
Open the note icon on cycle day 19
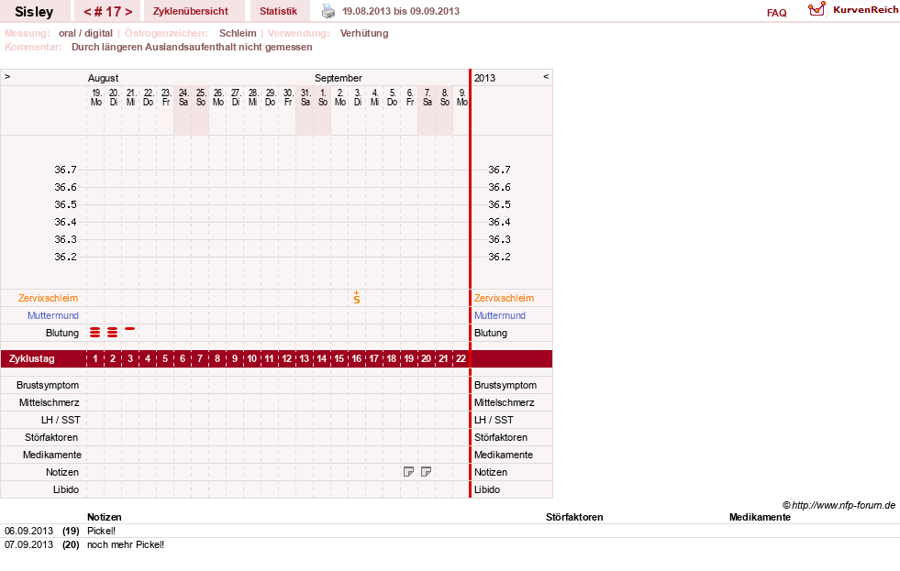[x=408, y=472]
